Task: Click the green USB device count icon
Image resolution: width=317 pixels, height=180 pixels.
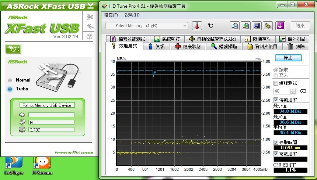Action: (13, 49)
